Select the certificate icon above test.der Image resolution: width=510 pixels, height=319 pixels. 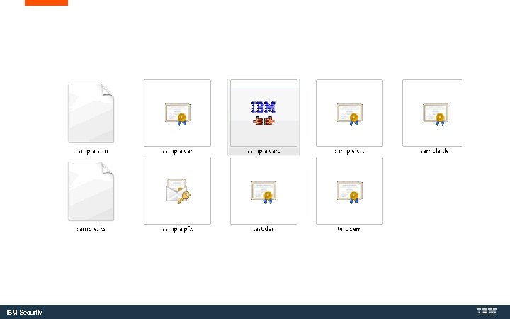[263, 192]
